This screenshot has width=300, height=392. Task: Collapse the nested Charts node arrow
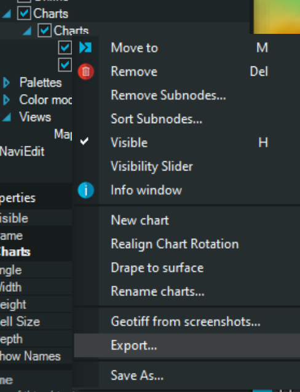coord(27,31)
